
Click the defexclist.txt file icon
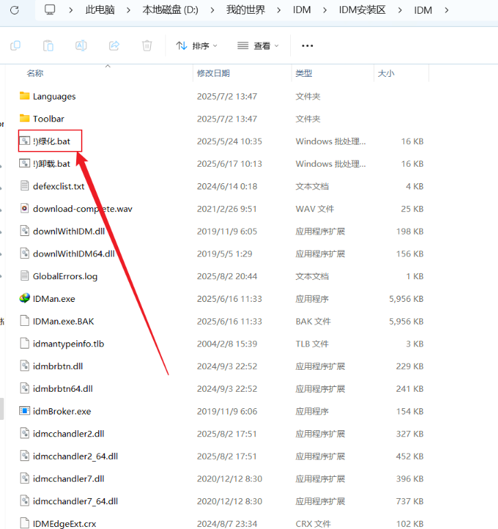point(25,186)
